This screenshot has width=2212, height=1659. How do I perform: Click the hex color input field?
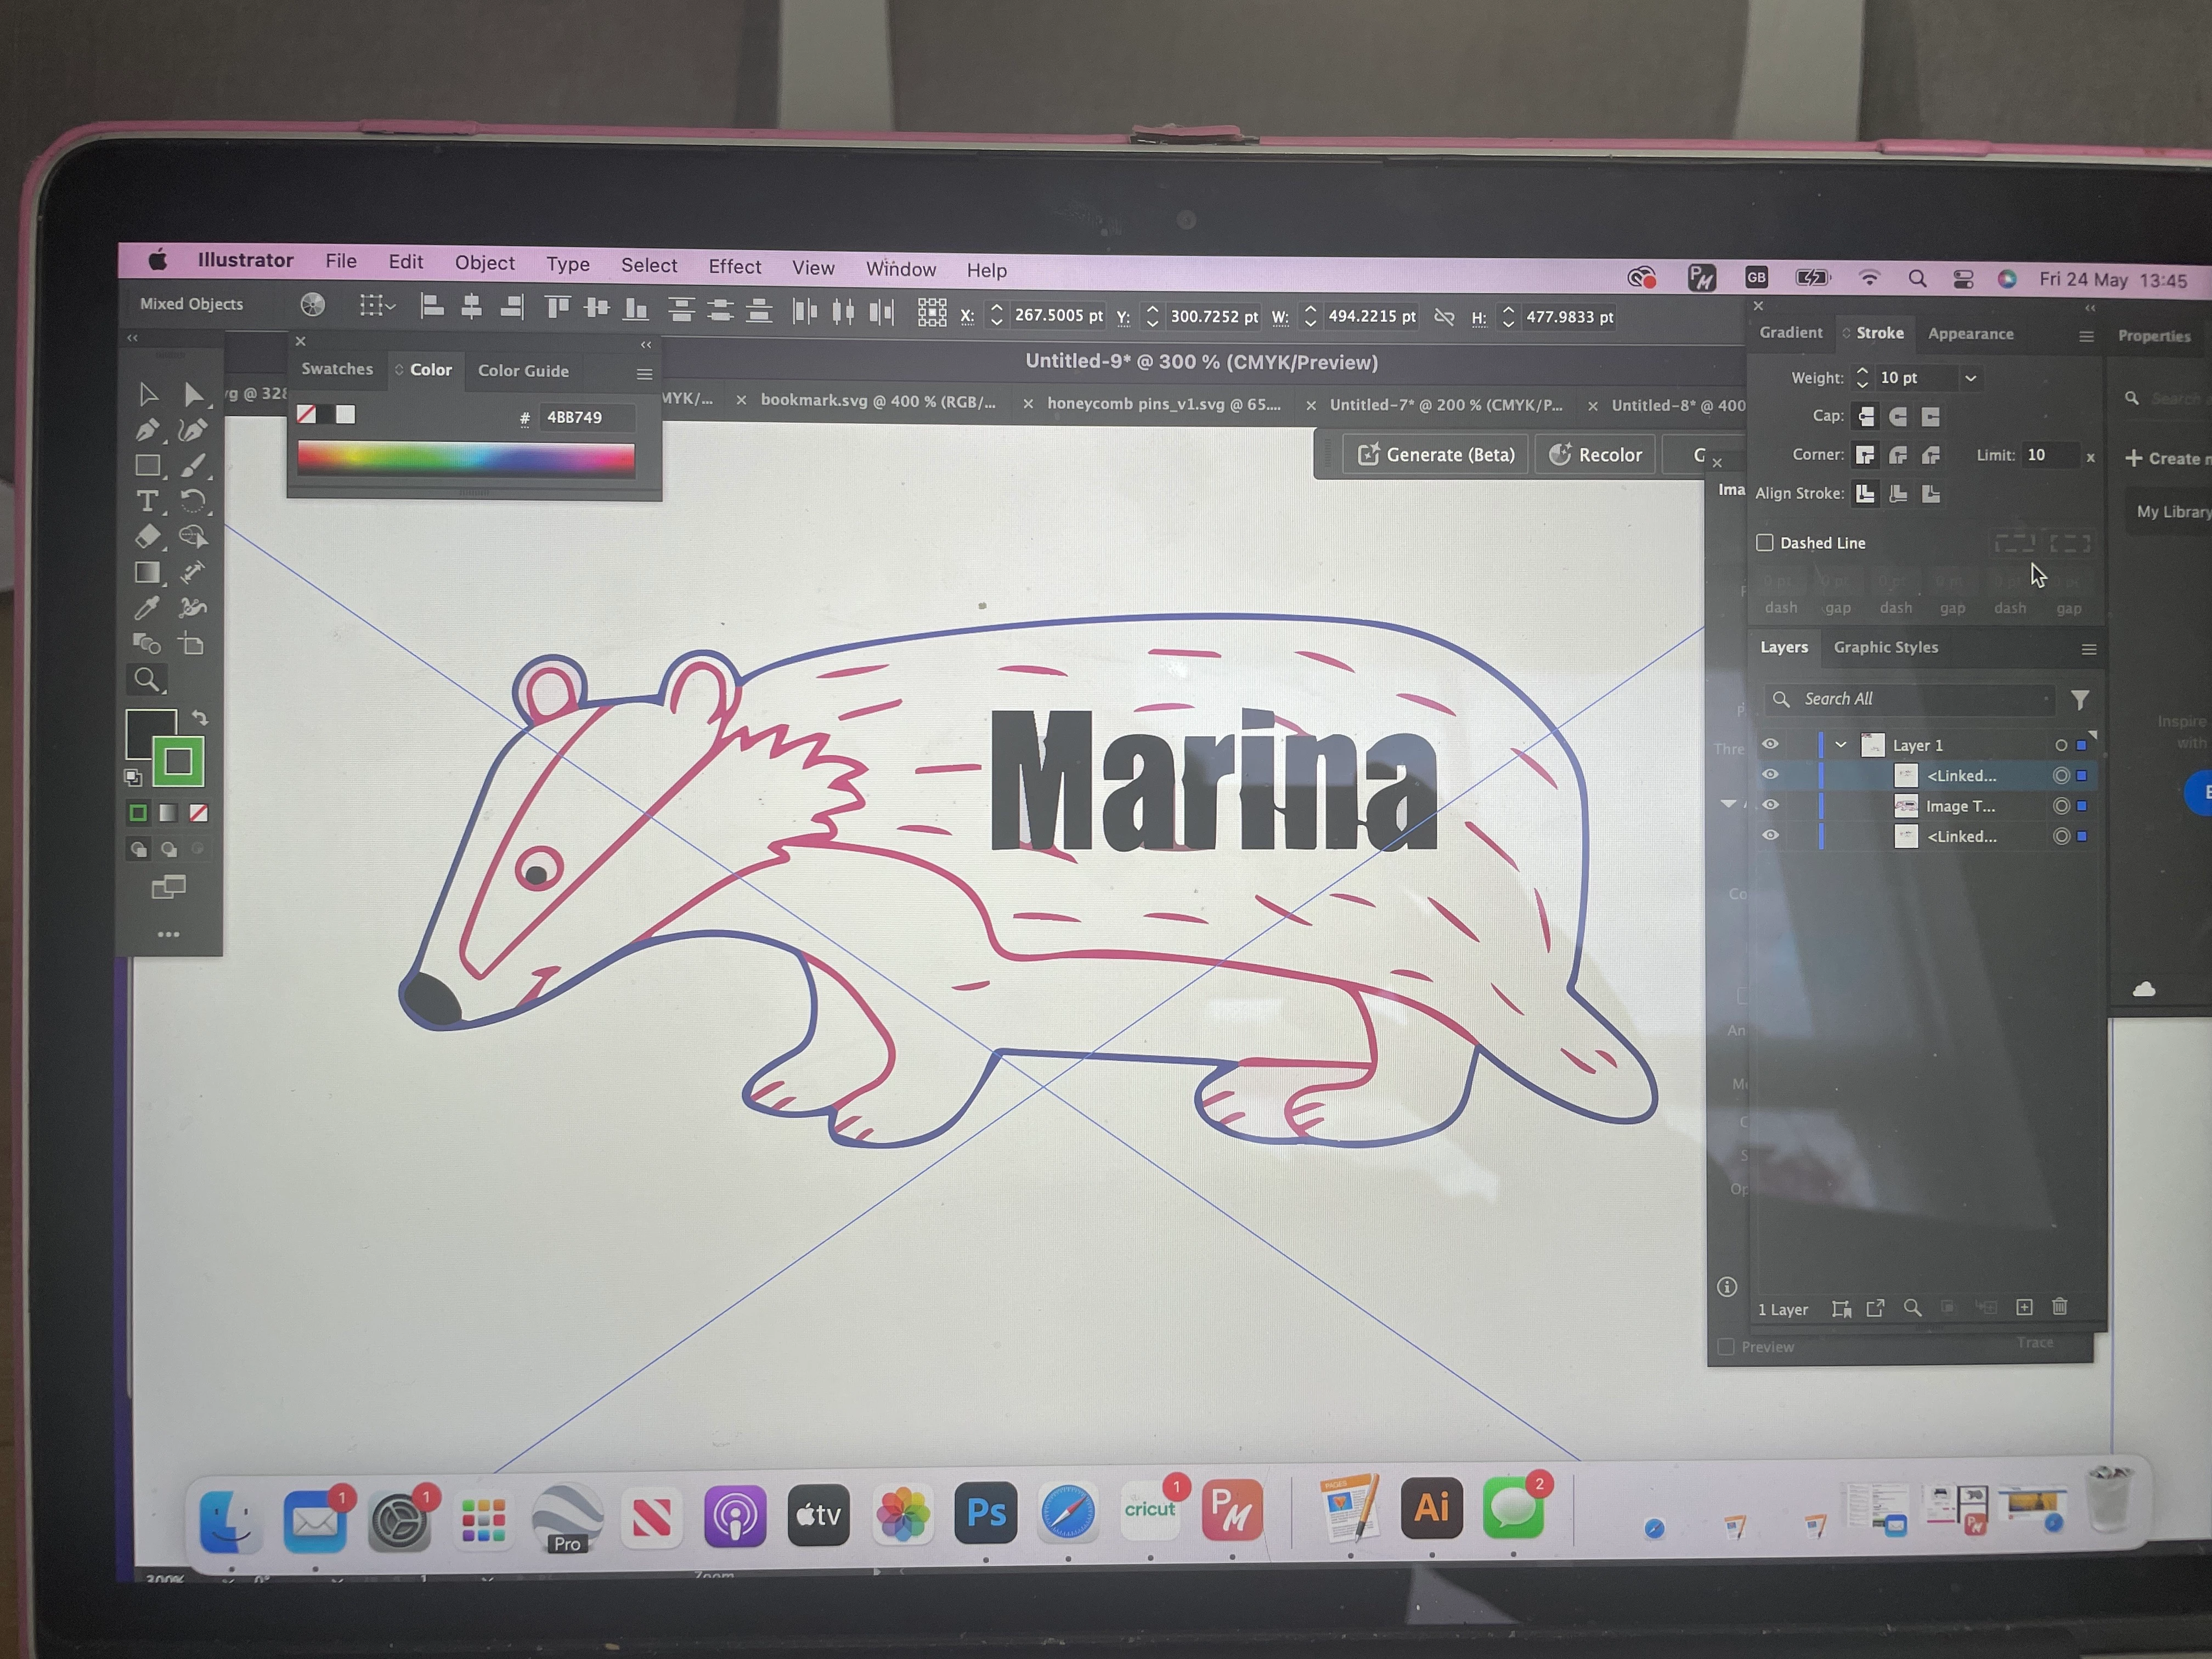pyautogui.click(x=586, y=417)
